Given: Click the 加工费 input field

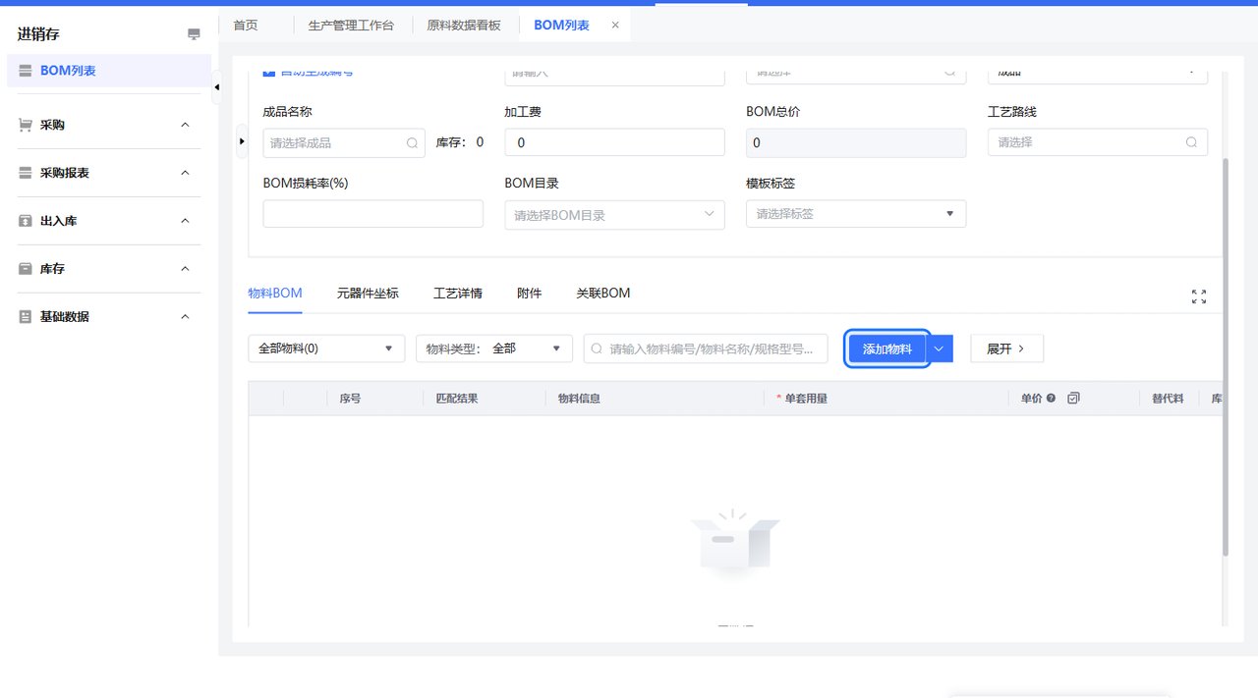Looking at the screenshot, I should [614, 142].
